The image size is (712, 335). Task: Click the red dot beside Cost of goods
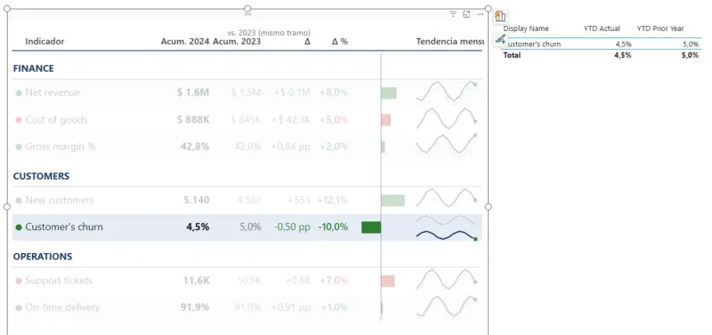click(x=19, y=120)
